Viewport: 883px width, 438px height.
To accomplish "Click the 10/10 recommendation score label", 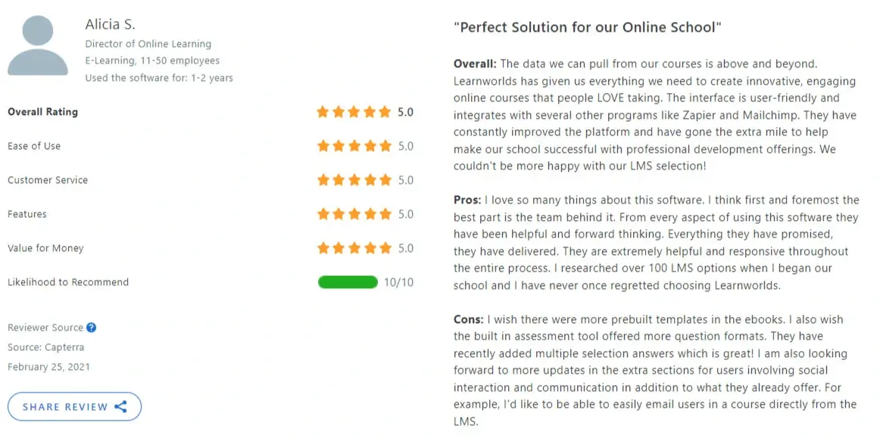I will 398,281.
